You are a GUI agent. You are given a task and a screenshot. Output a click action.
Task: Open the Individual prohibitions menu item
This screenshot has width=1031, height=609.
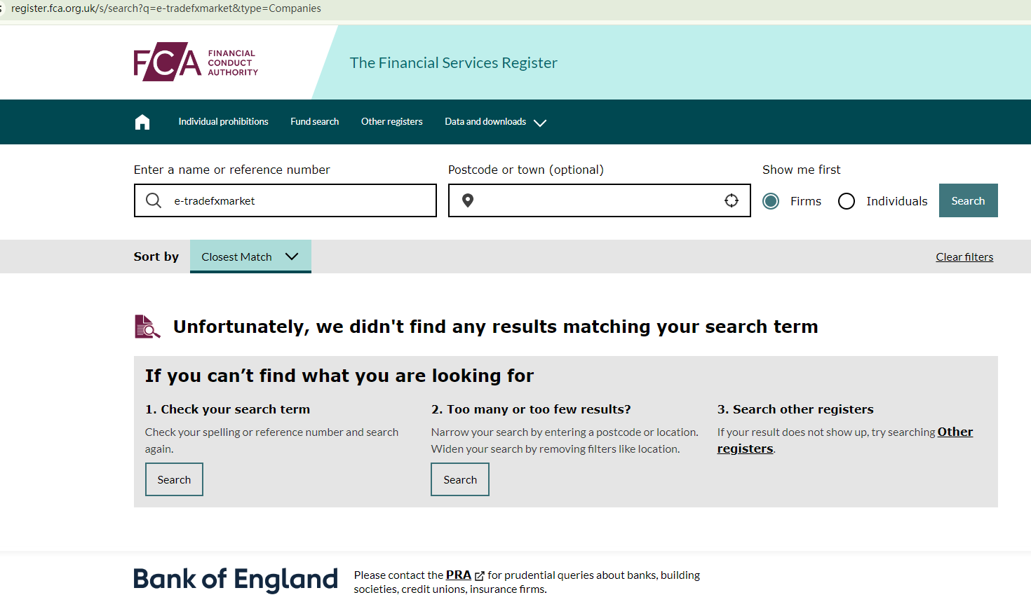tap(223, 122)
